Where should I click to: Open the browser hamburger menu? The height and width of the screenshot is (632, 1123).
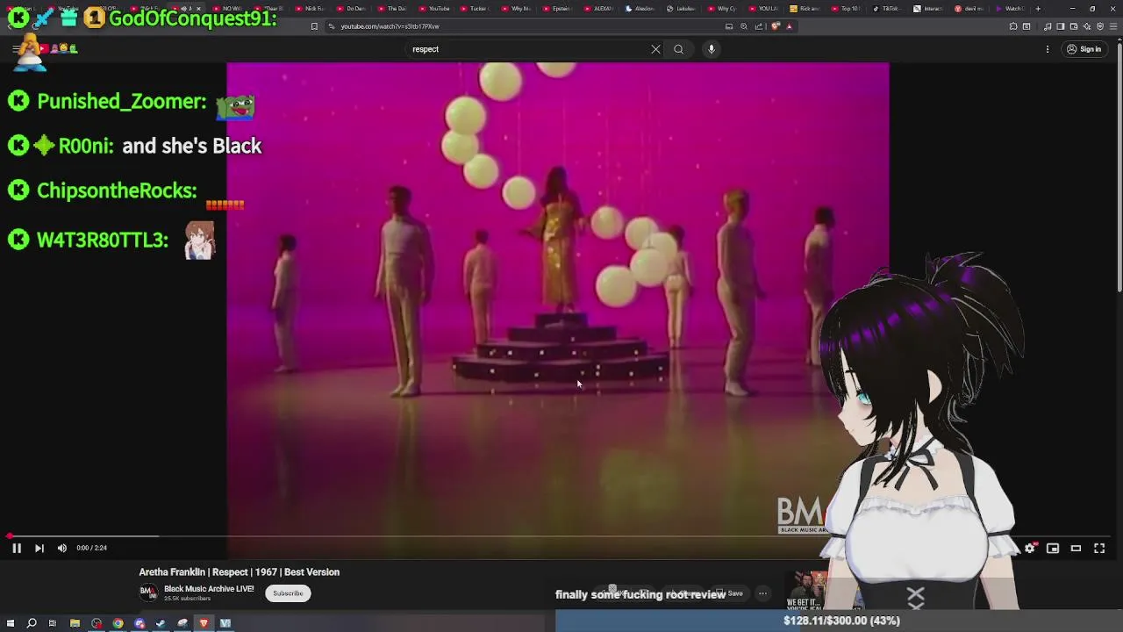(x=1113, y=26)
